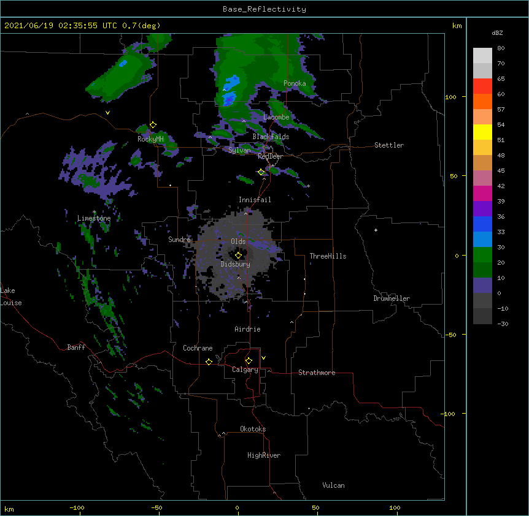Viewport: 529px width, 516px height.
Task: Click the Limestone label
Action: tap(94, 218)
